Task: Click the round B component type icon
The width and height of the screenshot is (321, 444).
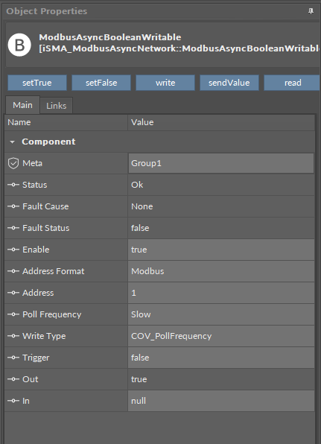Action: (19, 45)
